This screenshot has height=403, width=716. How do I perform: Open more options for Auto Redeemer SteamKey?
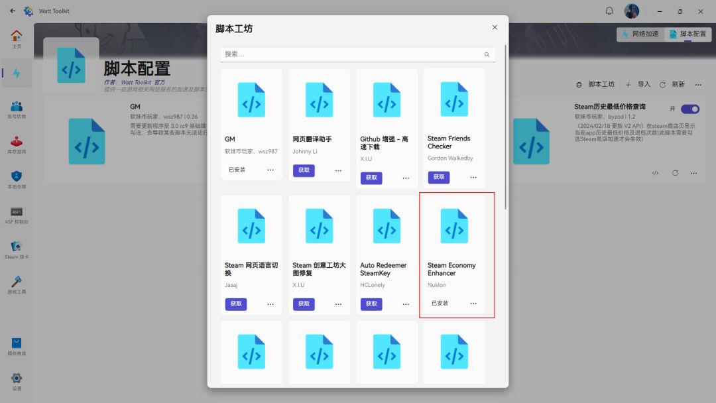pyautogui.click(x=406, y=304)
